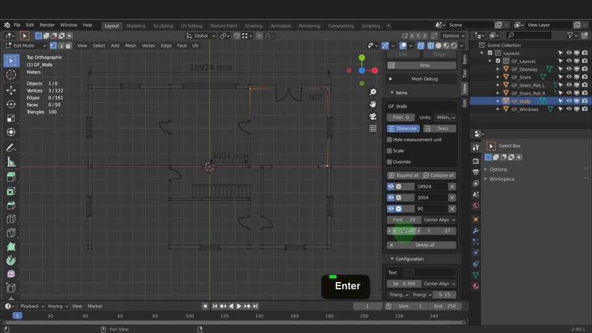Adjust the Font size 20 slider
The height and width of the screenshot is (333, 592).
tap(405, 220)
